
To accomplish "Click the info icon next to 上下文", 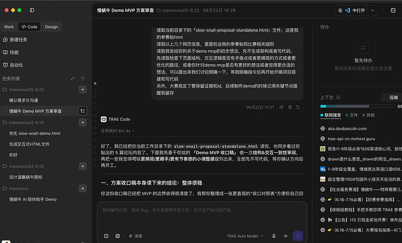I will tap(338, 97).
